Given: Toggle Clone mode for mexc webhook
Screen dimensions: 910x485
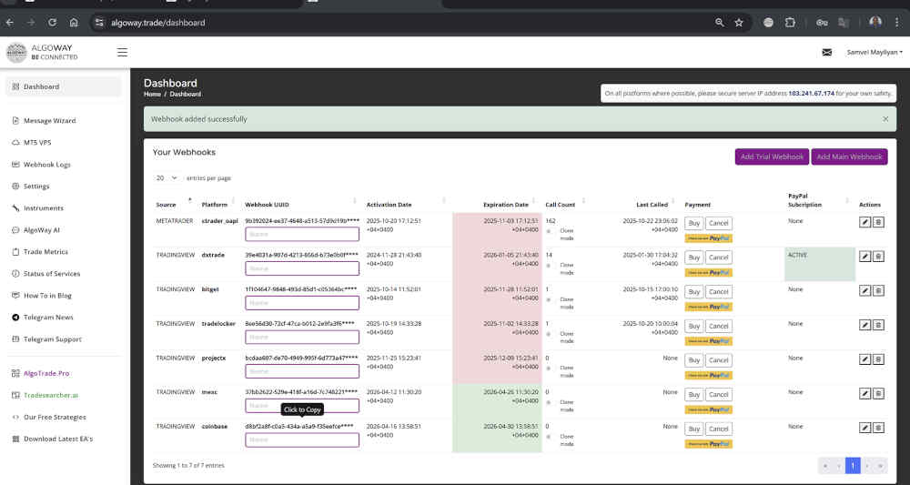Looking at the screenshot, I should [549, 402].
